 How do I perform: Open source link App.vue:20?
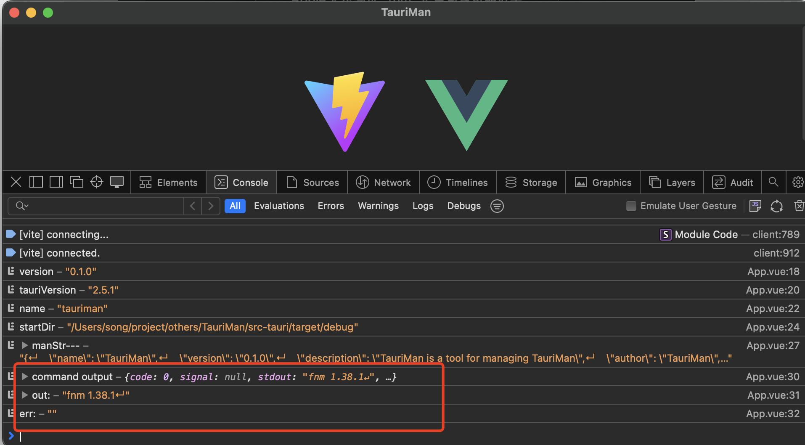coord(773,290)
